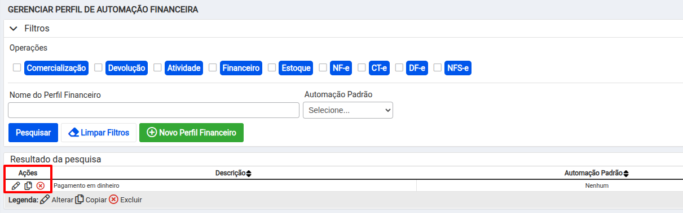Sort results by the Automação Padrão column arrows
Screen dimensions: 683x213
pos(625,173)
